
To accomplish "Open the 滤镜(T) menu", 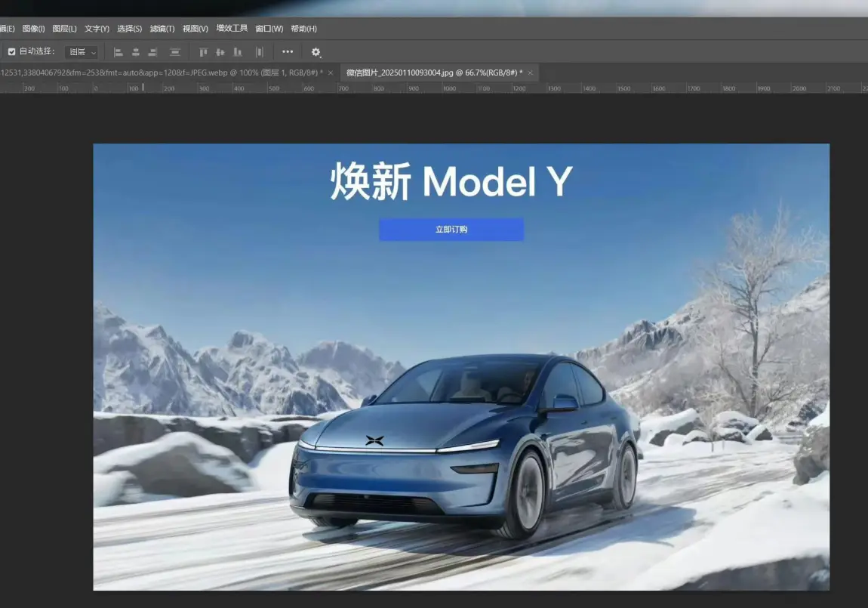I will pos(162,28).
